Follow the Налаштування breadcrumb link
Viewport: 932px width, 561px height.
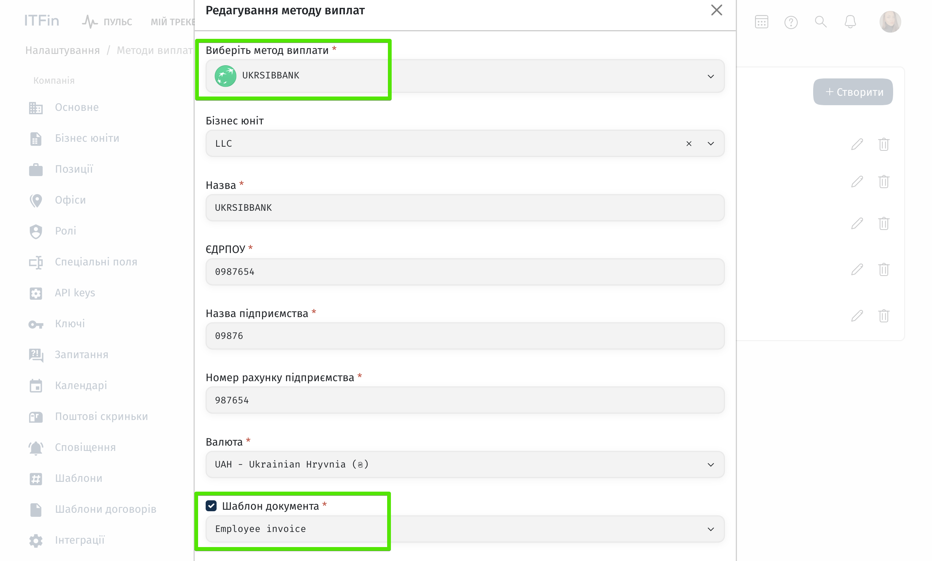point(62,50)
